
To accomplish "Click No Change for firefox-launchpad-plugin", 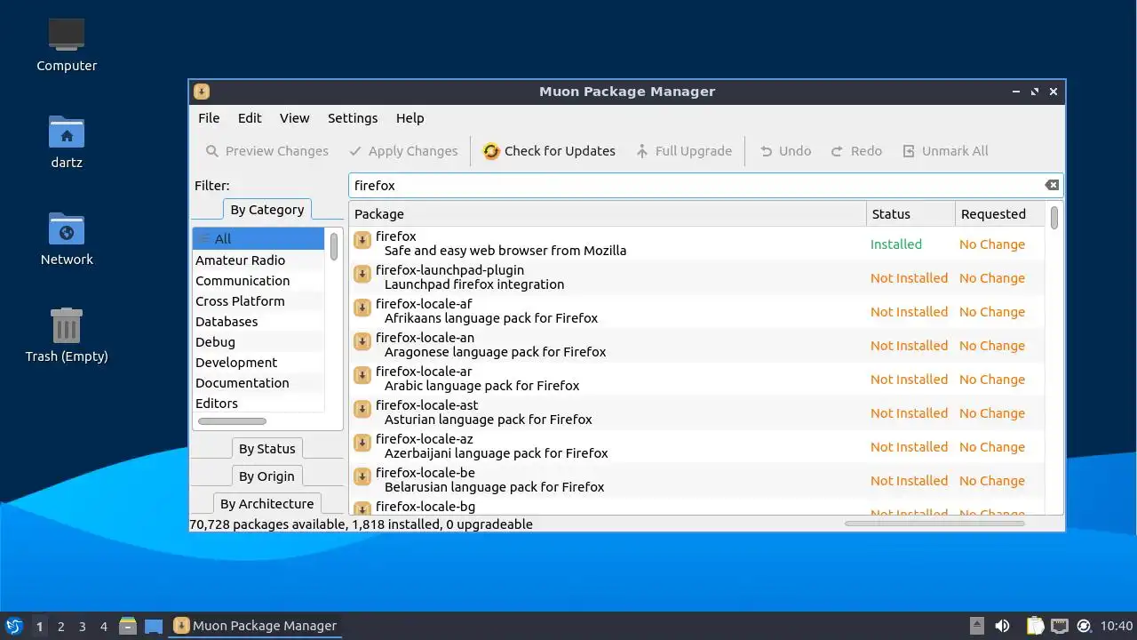I will (x=991, y=278).
